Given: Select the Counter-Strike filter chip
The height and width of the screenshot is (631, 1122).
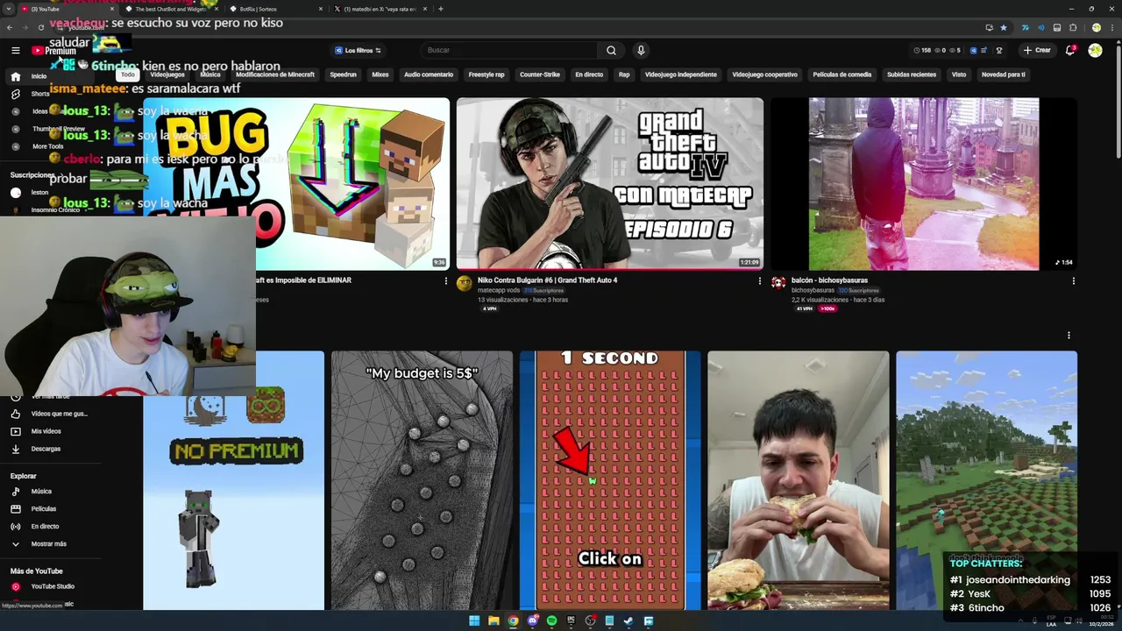Looking at the screenshot, I should pos(540,74).
